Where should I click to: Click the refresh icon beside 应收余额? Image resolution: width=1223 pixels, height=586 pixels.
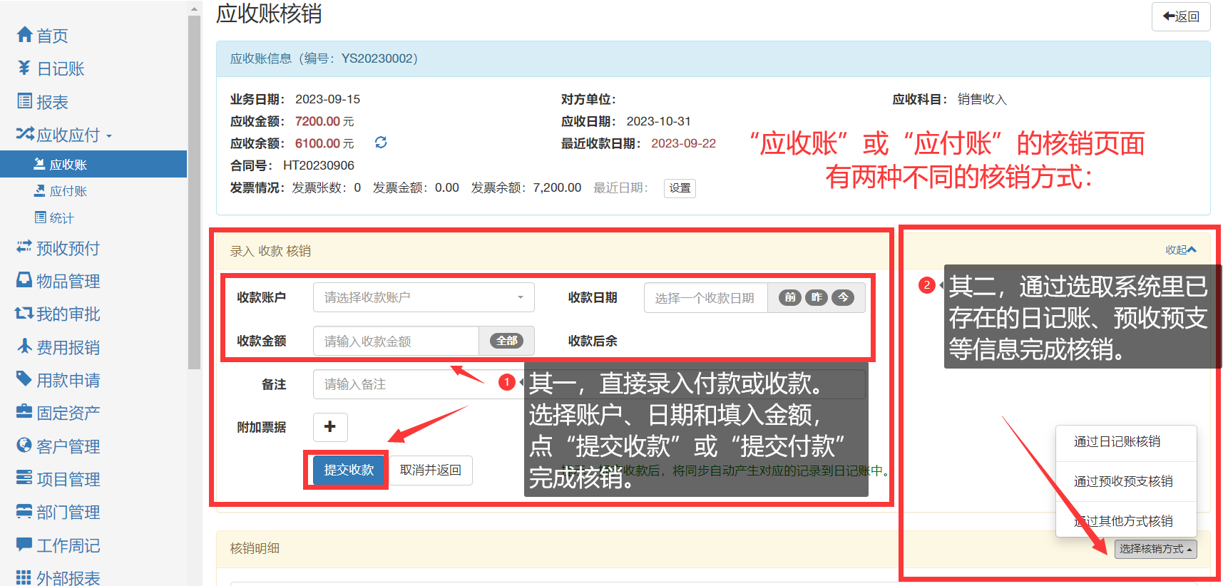click(381, 143)
